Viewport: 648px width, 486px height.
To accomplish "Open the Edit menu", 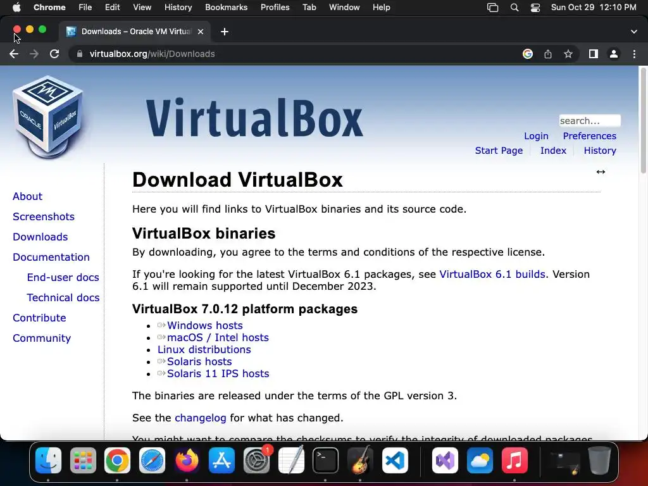I will [x=112, y=8].
